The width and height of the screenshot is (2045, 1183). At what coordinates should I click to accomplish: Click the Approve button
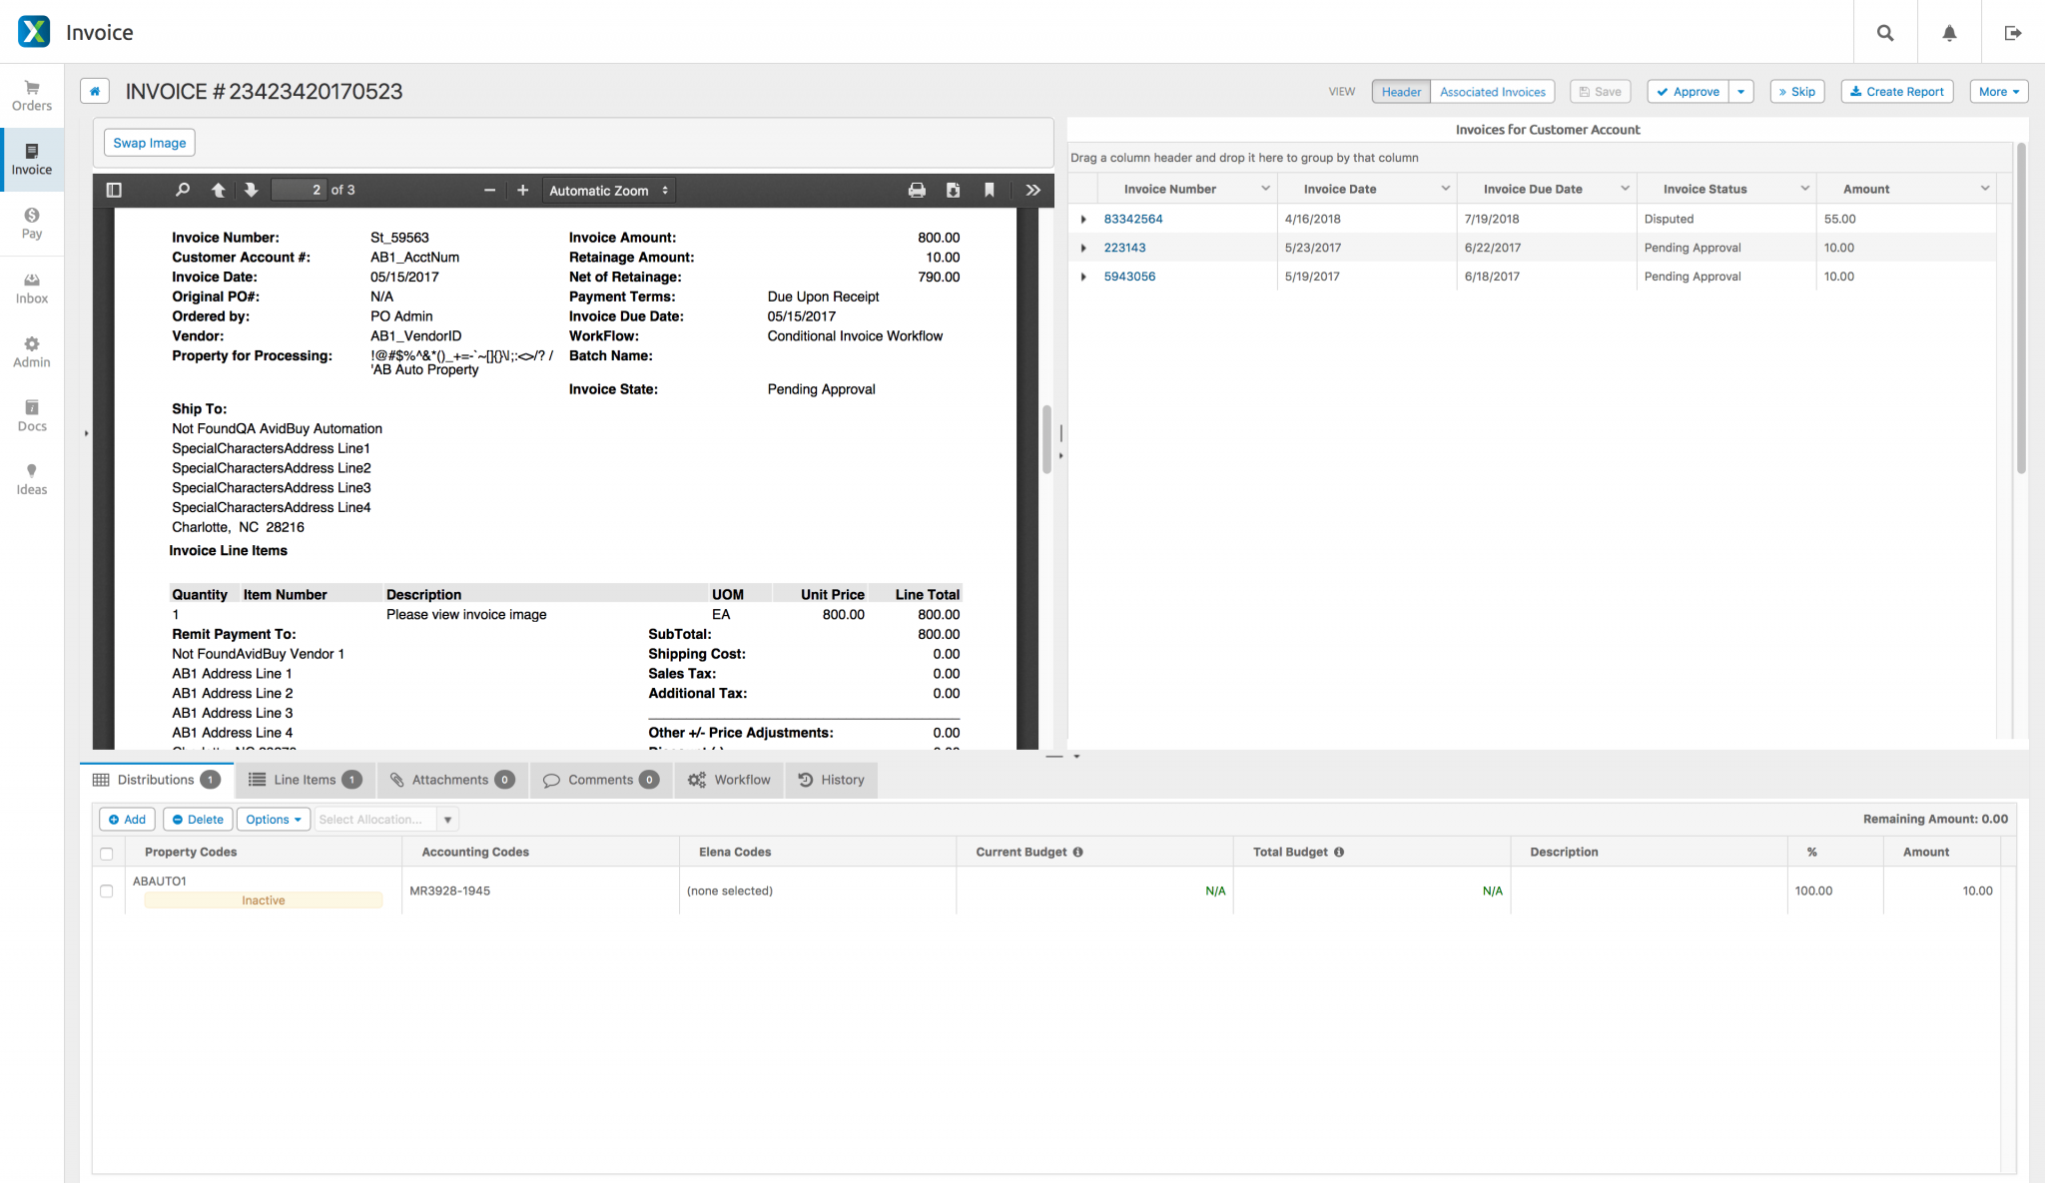tap(1688, 91)
